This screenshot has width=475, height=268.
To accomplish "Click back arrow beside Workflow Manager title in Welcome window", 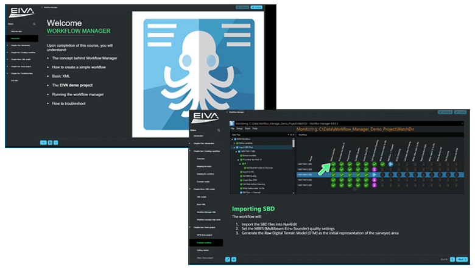I will [42, 7].
